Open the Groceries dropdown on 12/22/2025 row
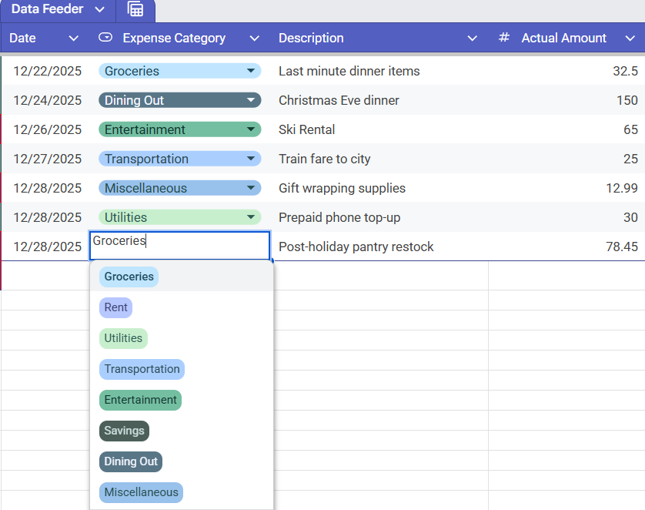The width and height of the screenshot is (645, 510). (250, 71)
